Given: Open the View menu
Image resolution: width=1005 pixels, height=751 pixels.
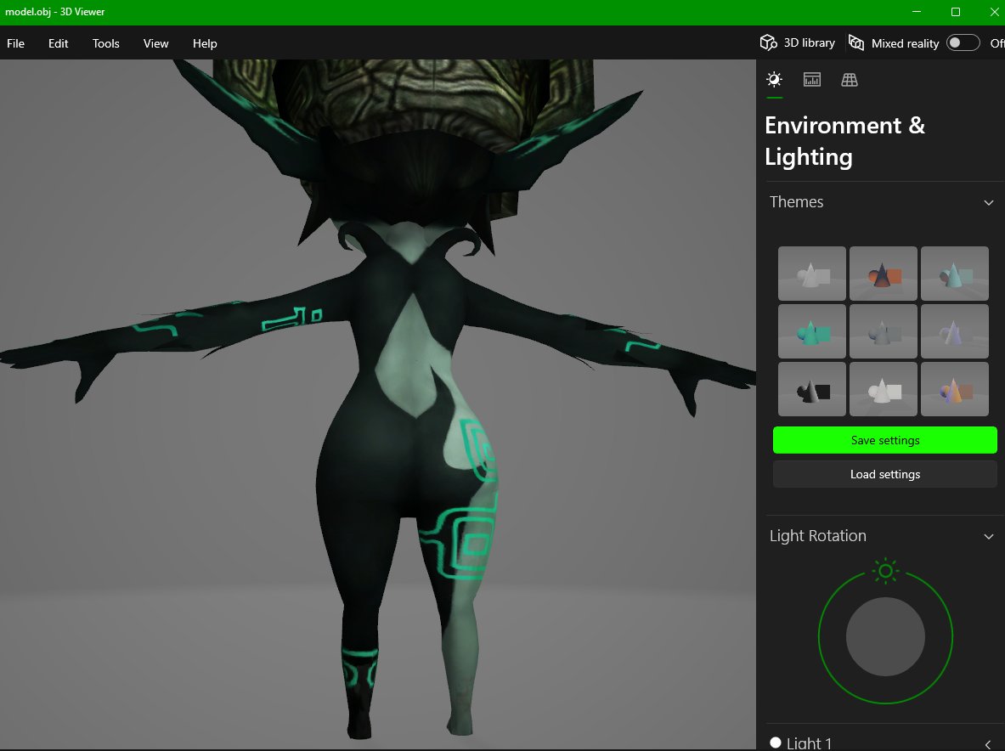Looking at the screenshot, I should (x=155, y=43).
